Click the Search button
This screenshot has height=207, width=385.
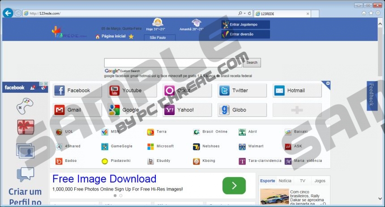[252, 62]
